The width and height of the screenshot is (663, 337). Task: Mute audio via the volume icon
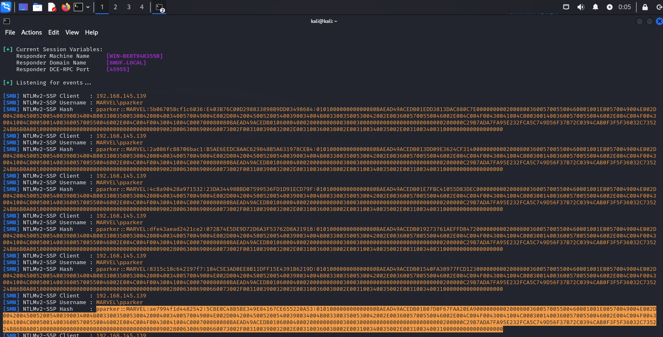click(580, 7)
